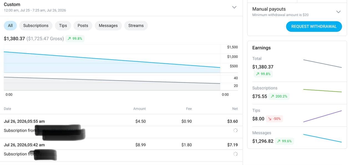
Task: Click the $75.55 Subscriptions earnings value
Action: 260,96
